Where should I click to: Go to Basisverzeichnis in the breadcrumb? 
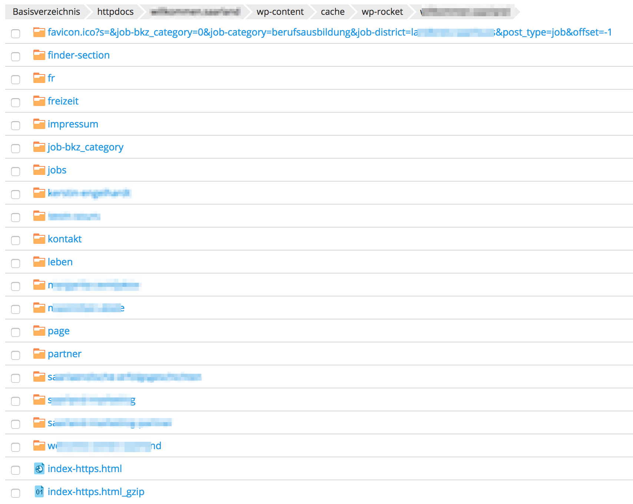[x=46, y=11]
